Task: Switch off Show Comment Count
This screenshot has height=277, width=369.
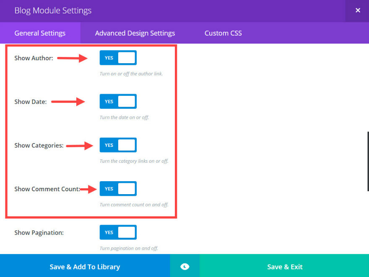Action: pos(118,189)
